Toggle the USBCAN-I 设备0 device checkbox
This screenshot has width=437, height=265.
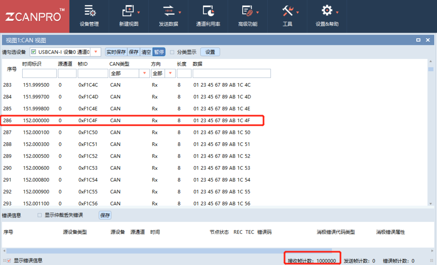click(x=34, y=52)
